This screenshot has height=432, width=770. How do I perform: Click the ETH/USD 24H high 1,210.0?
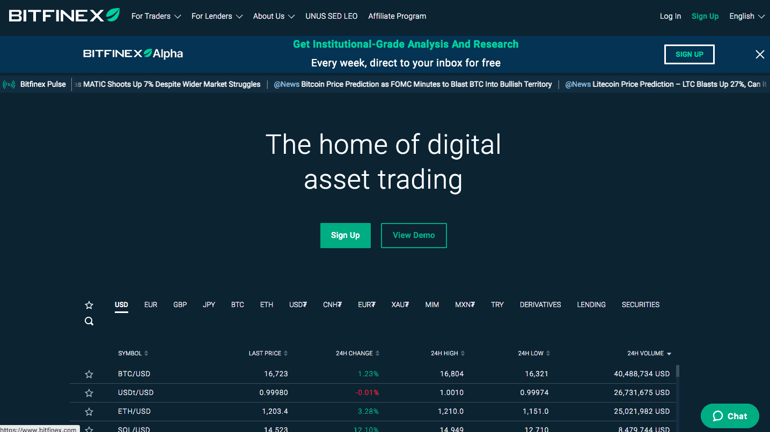pos(452,412)
